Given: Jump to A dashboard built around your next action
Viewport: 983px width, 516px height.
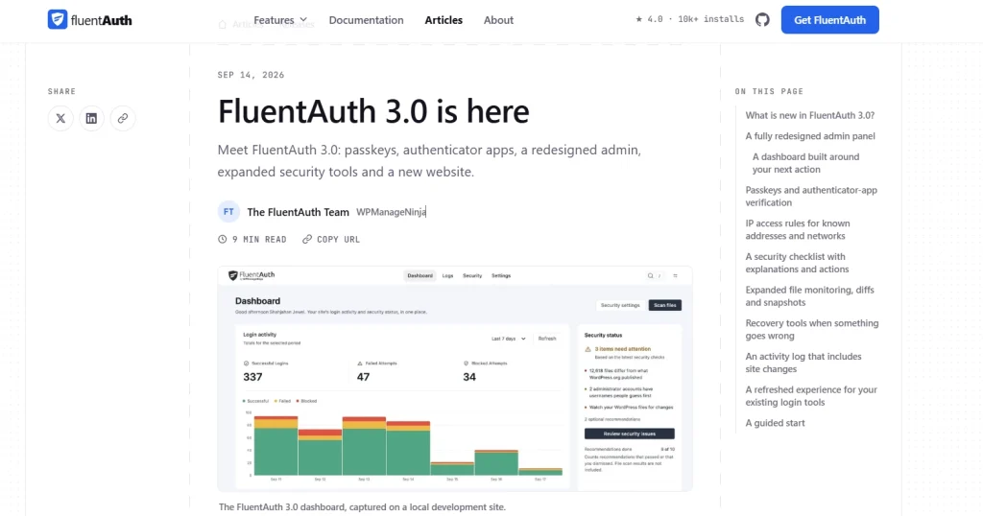Looking at the screenshot, I should point(805,163).
